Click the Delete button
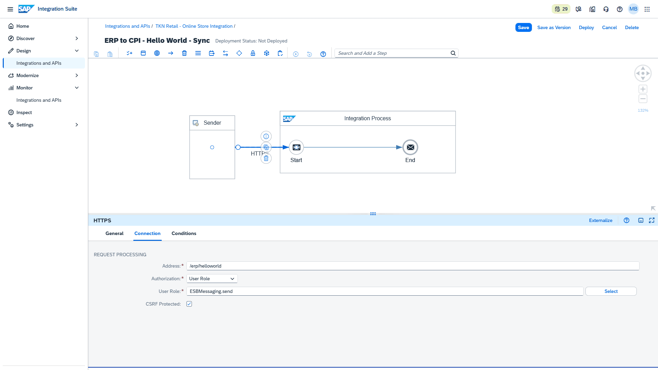This screenshot has width=658, height=370. (632, 27)
